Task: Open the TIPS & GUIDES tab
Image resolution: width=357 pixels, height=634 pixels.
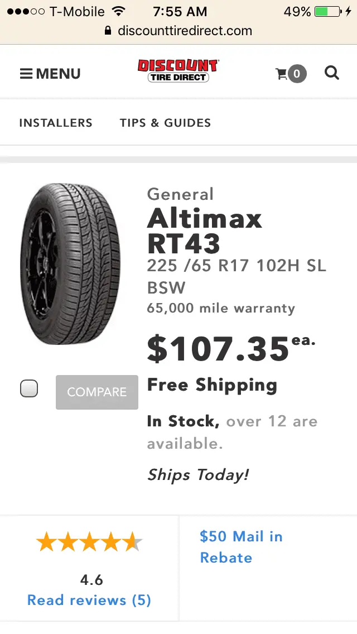Action: pos(165,123)
